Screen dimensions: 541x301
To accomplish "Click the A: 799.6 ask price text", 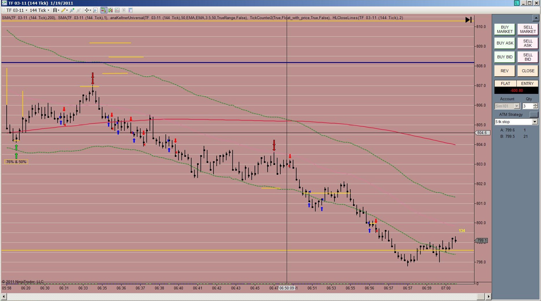I will click(507, 130).
